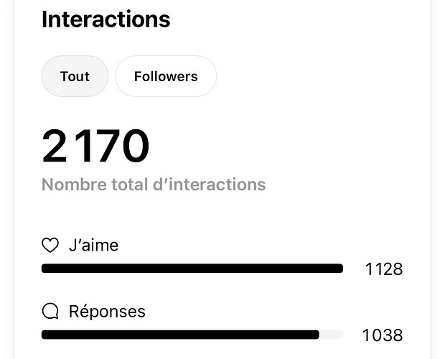Screen dimensions: 445x359
Task: Click the speech bubble icon beside Réponses
Action: tap(50, 312)
